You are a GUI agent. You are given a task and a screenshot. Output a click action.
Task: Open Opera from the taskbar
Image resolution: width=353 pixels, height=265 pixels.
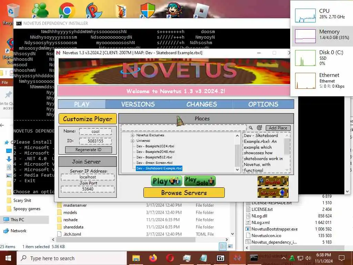170,258
